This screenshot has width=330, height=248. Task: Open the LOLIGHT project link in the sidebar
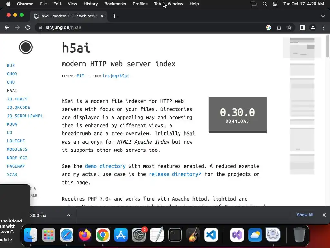[x=16, y=141]
